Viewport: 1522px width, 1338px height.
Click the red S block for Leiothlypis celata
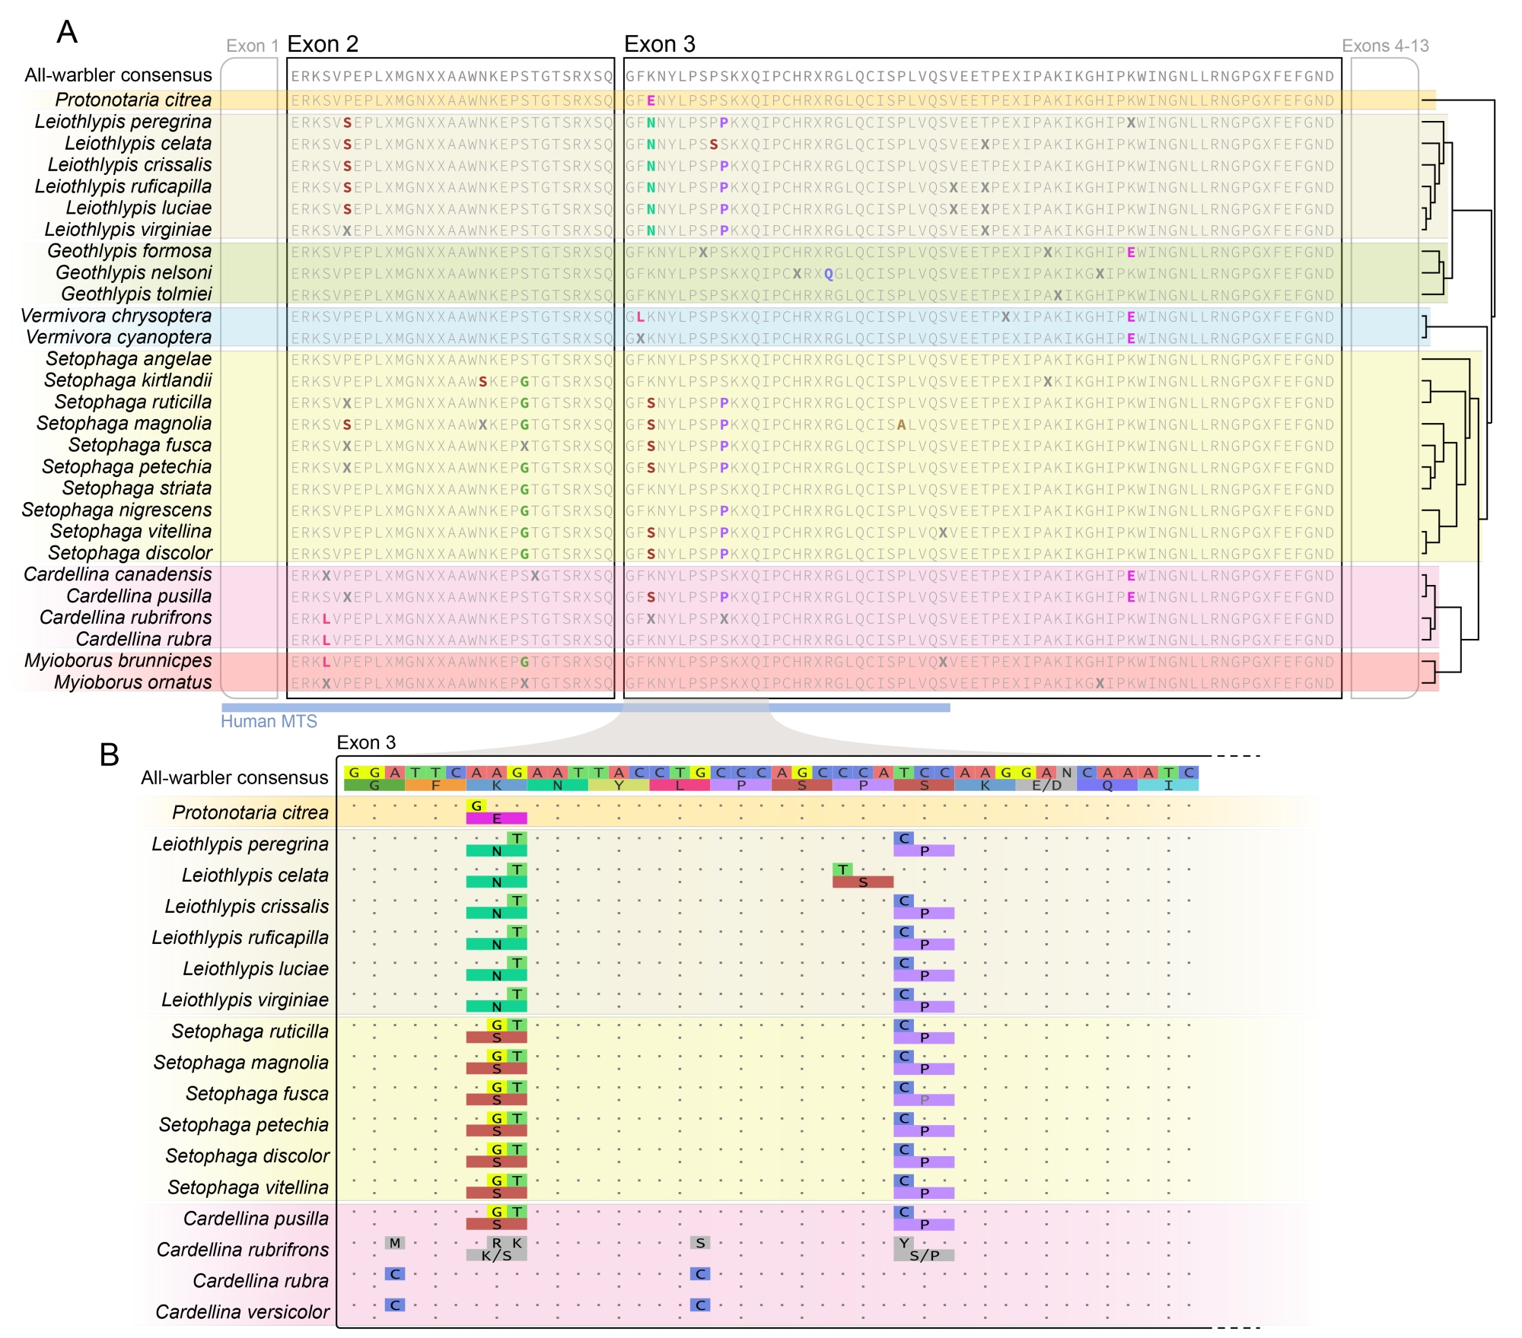862,882
